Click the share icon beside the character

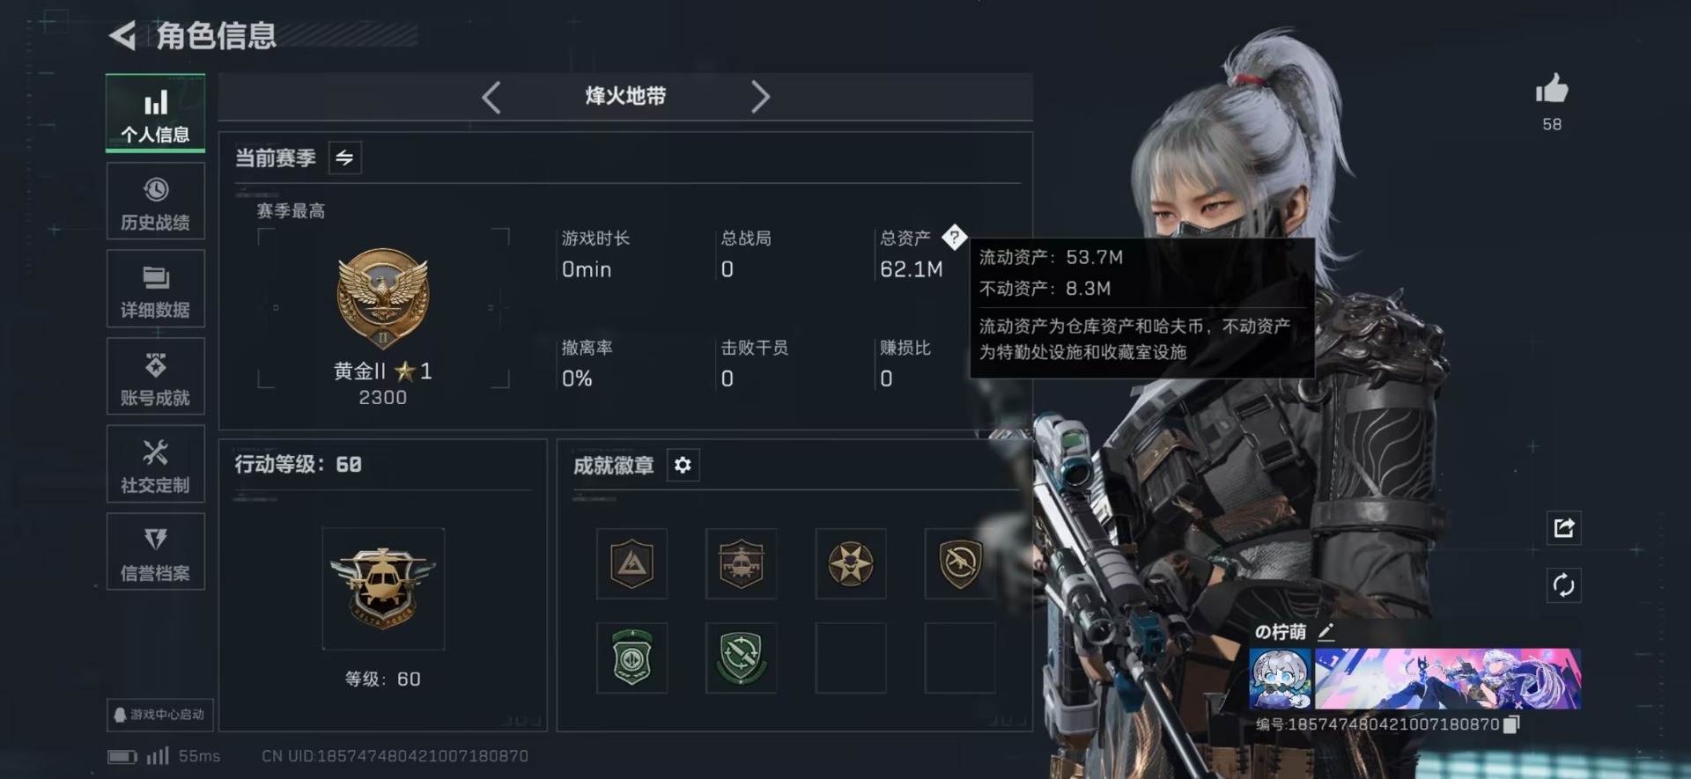tap(1564, 528)
